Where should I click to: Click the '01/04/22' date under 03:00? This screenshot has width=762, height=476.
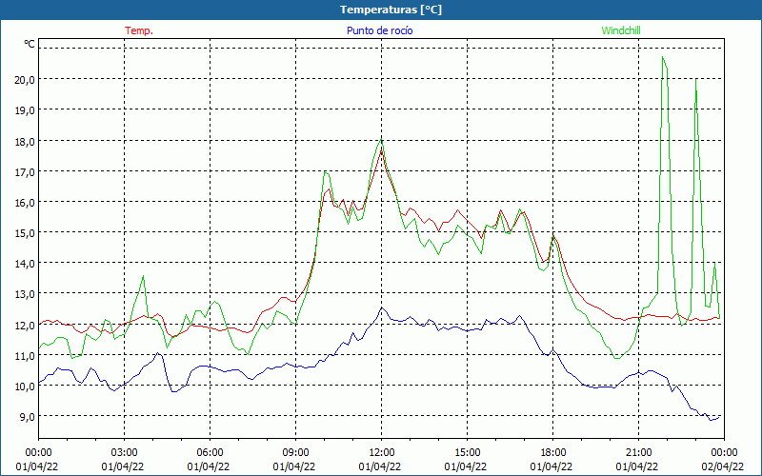[x=123, y=466]
